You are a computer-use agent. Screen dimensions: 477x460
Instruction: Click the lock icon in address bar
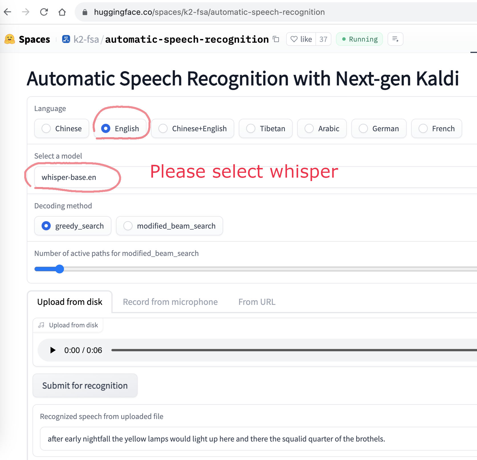tap(85, 12)
